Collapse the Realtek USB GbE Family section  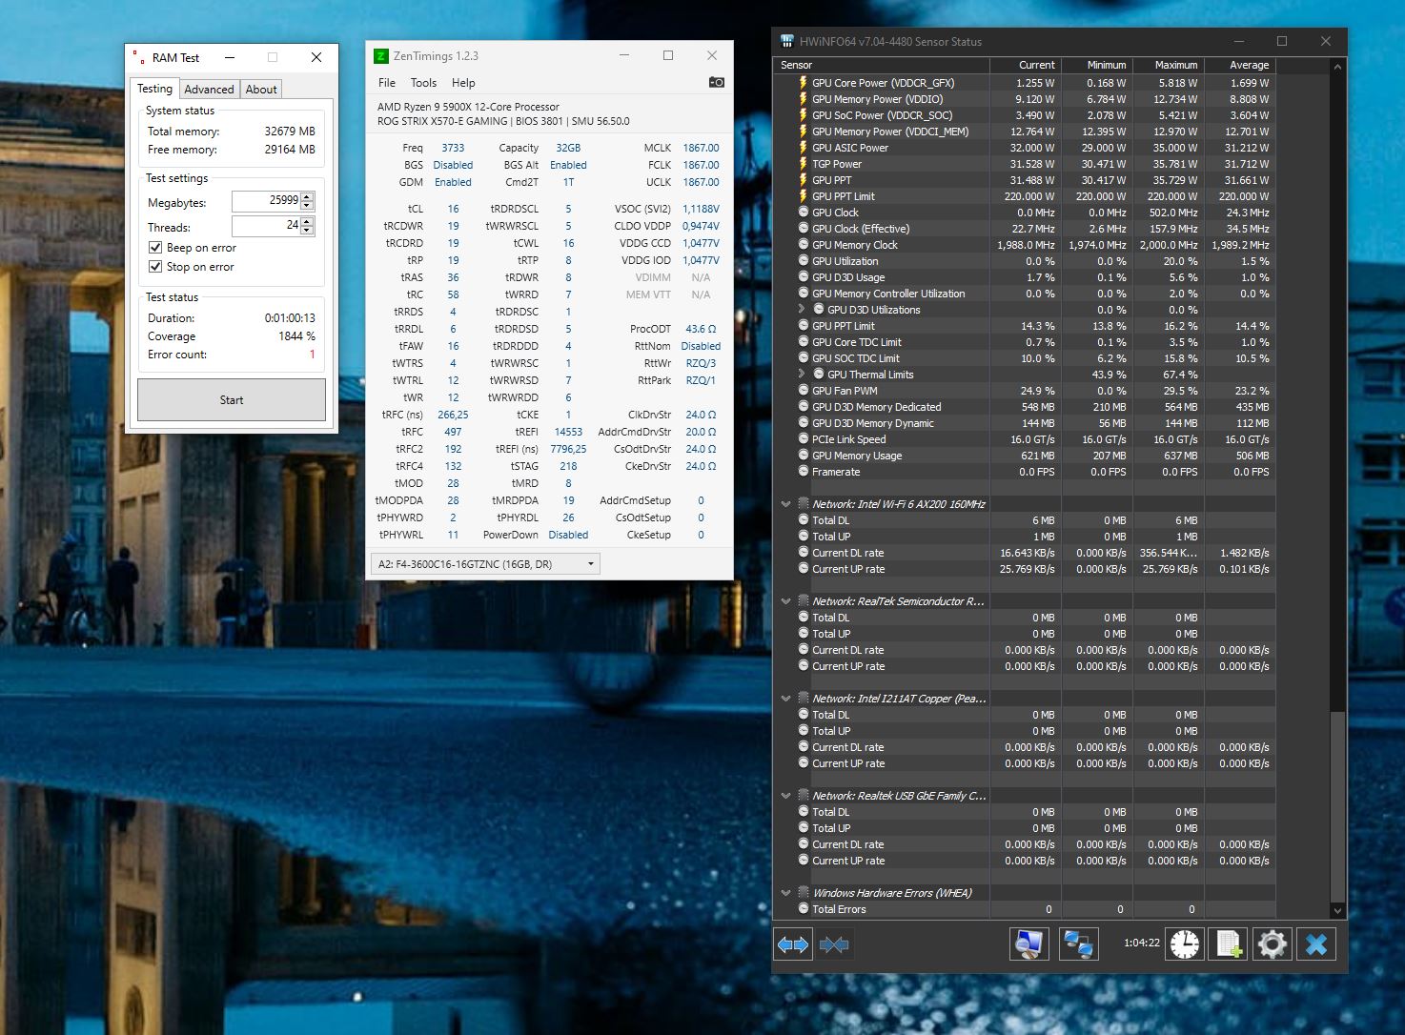tap(786, 796)
